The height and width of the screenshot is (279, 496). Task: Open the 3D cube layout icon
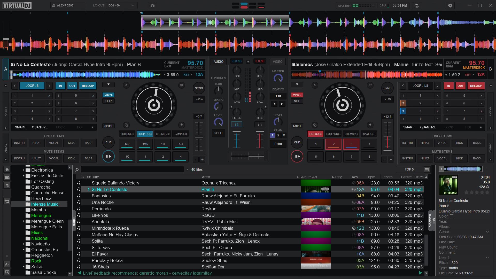(x=153, y=5)
